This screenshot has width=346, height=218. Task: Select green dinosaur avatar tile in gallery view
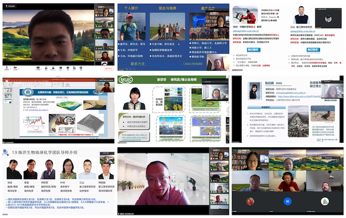coord(324,202)
